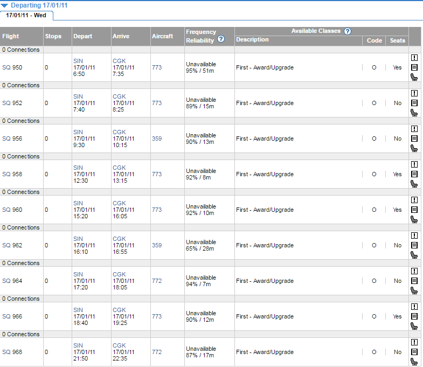Click the details list icon for SQ 962
The image size is (423, 367).
414,245
